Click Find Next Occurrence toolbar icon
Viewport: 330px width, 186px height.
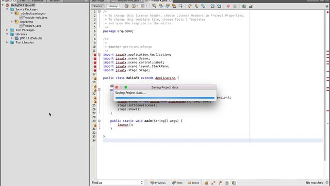coord(168,6)
